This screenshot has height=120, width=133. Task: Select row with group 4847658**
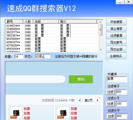(x=52, y=39)
